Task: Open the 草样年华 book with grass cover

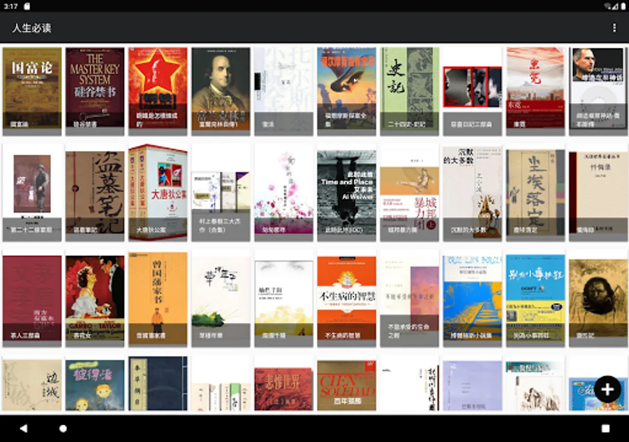Action: click(221, 298)
